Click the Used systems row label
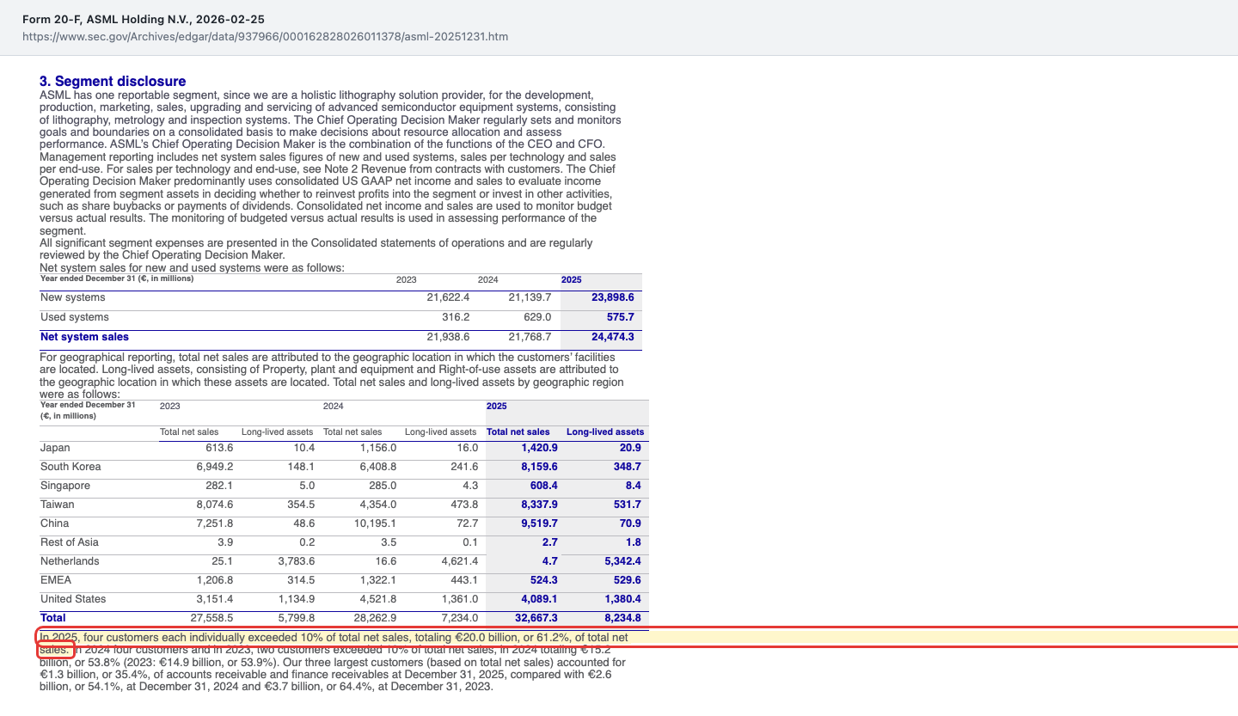This screenshot has width=1238, height=716. [x=75, y=317]
